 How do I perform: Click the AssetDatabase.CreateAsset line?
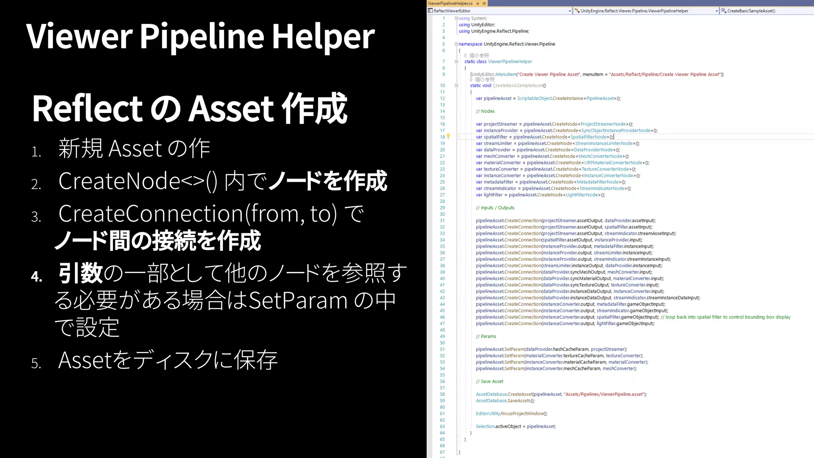point(561,394)
